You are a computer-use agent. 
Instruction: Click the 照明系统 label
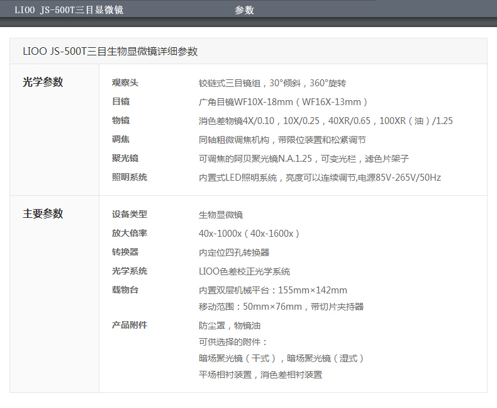pyautogui.click(x=130, y=177)
